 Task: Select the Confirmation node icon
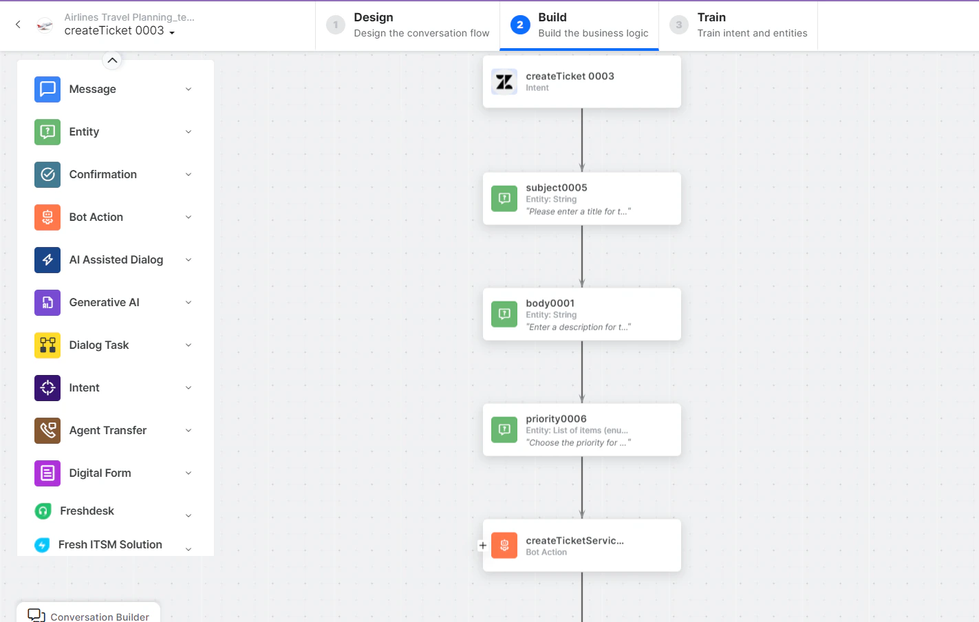[47, 174]
